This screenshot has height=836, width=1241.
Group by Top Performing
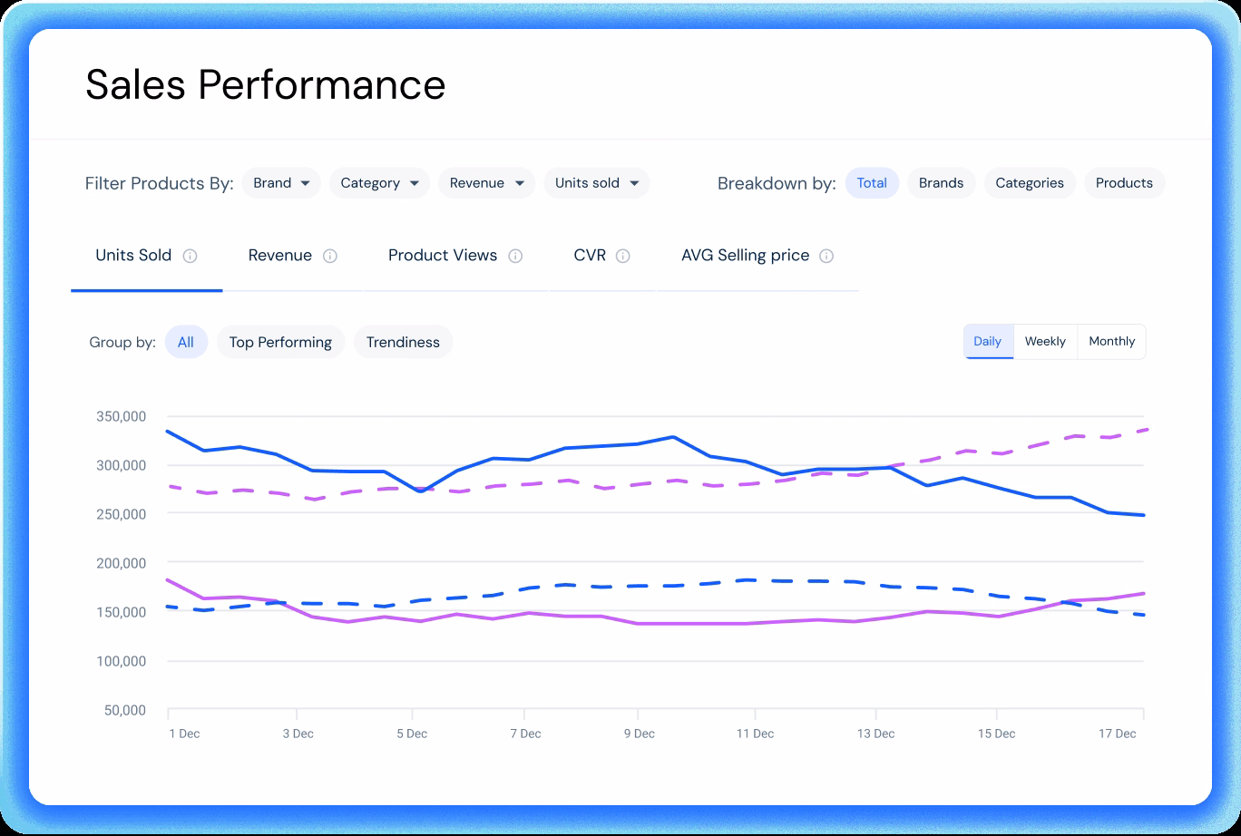280,343
